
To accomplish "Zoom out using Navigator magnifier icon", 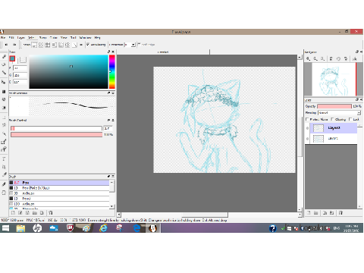I will (315, 58).
